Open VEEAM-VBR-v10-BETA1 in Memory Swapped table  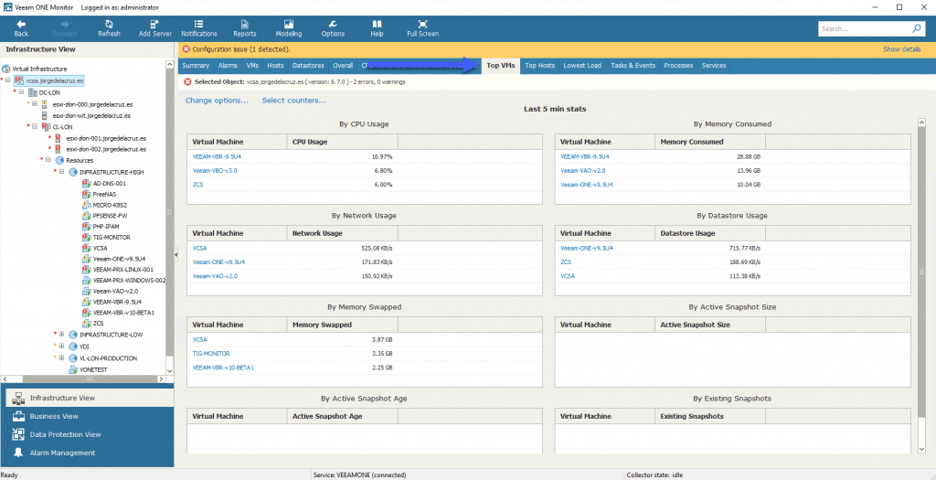223,368
